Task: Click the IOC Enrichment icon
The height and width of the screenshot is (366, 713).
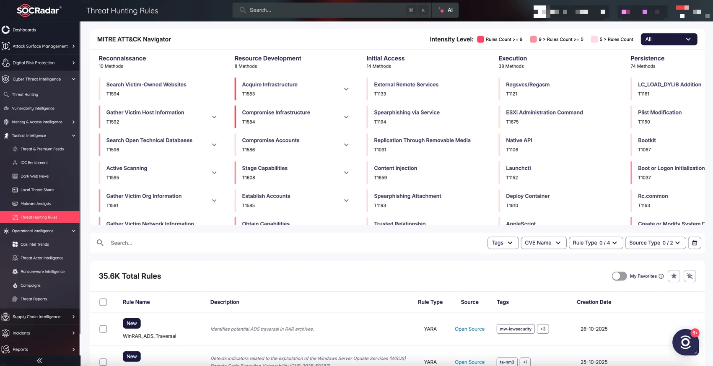Action: pos(15,163)
